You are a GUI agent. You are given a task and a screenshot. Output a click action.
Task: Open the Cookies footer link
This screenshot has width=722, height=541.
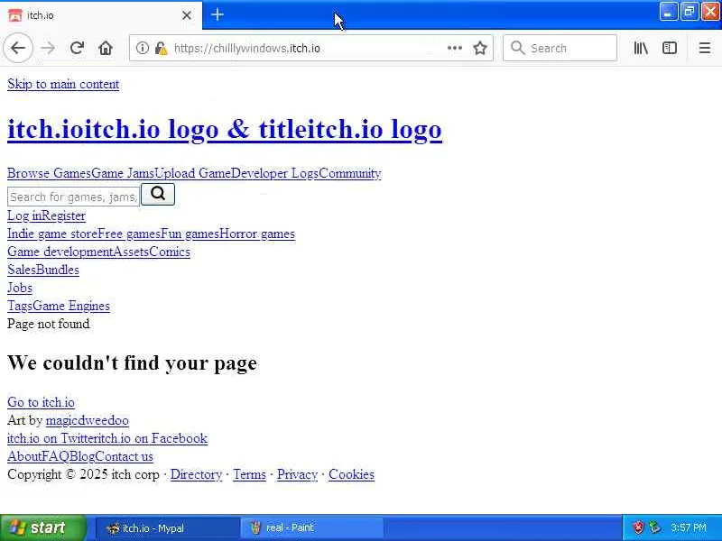click(x=351, y=474)
